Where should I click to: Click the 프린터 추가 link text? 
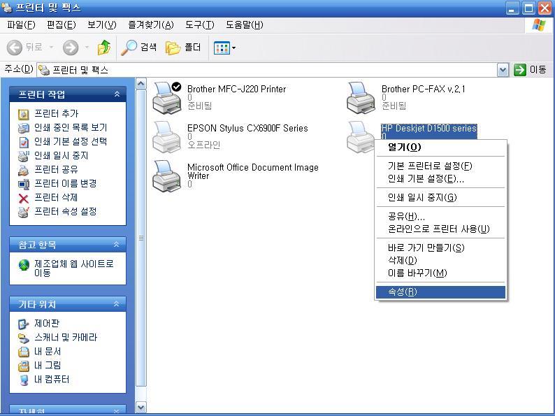pos(57,114)
